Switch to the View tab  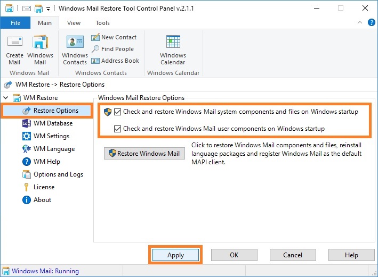coord(74,23)
